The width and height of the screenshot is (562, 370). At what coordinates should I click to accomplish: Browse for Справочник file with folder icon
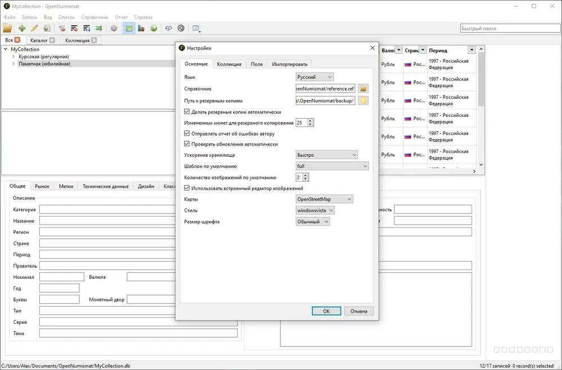[x=363, y=88]
